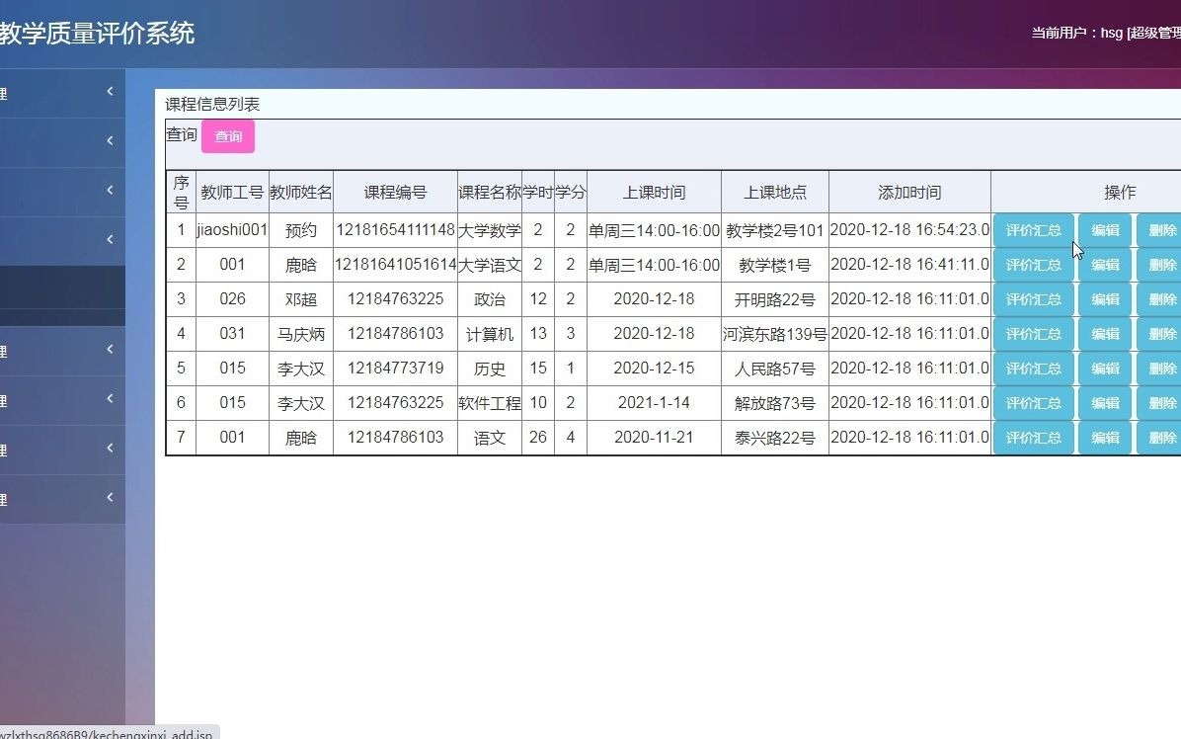Viewport: 1181px width, 739px height.
Task: Select course name 大学语文 cell
Action: (x=490, y=265)
